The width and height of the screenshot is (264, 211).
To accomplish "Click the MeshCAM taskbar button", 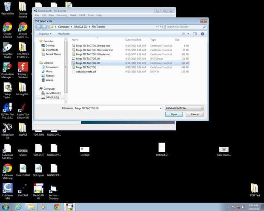I will click(x=69, y=207).
